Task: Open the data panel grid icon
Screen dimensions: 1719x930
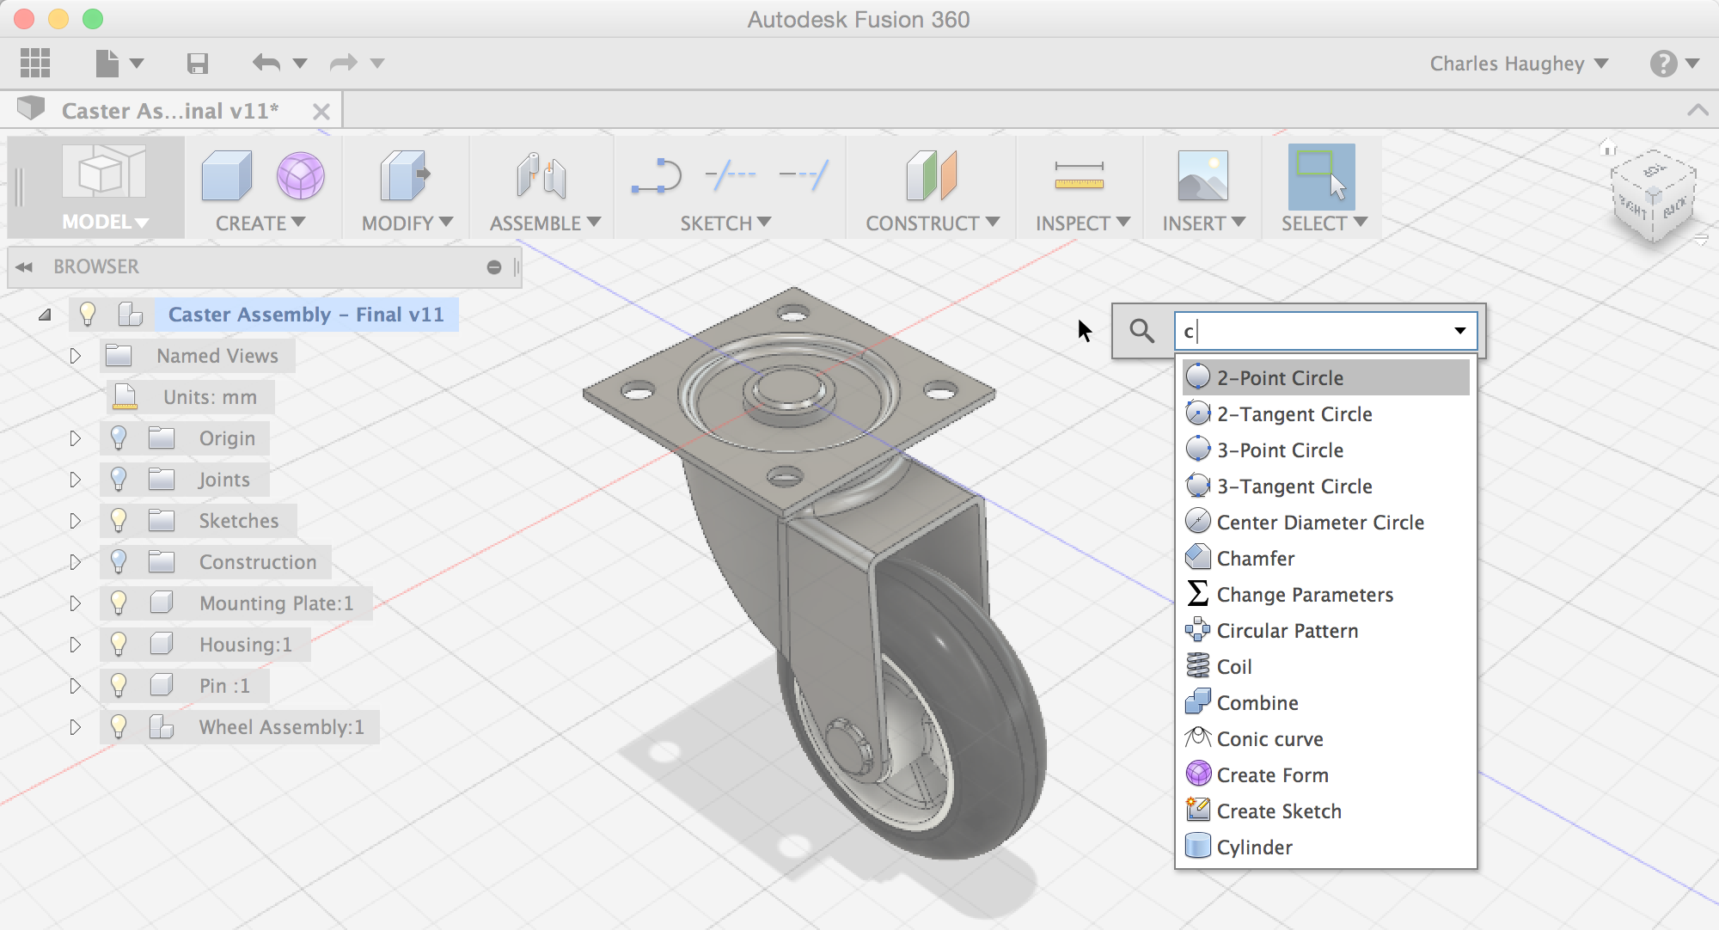Action: coord(35,64)
